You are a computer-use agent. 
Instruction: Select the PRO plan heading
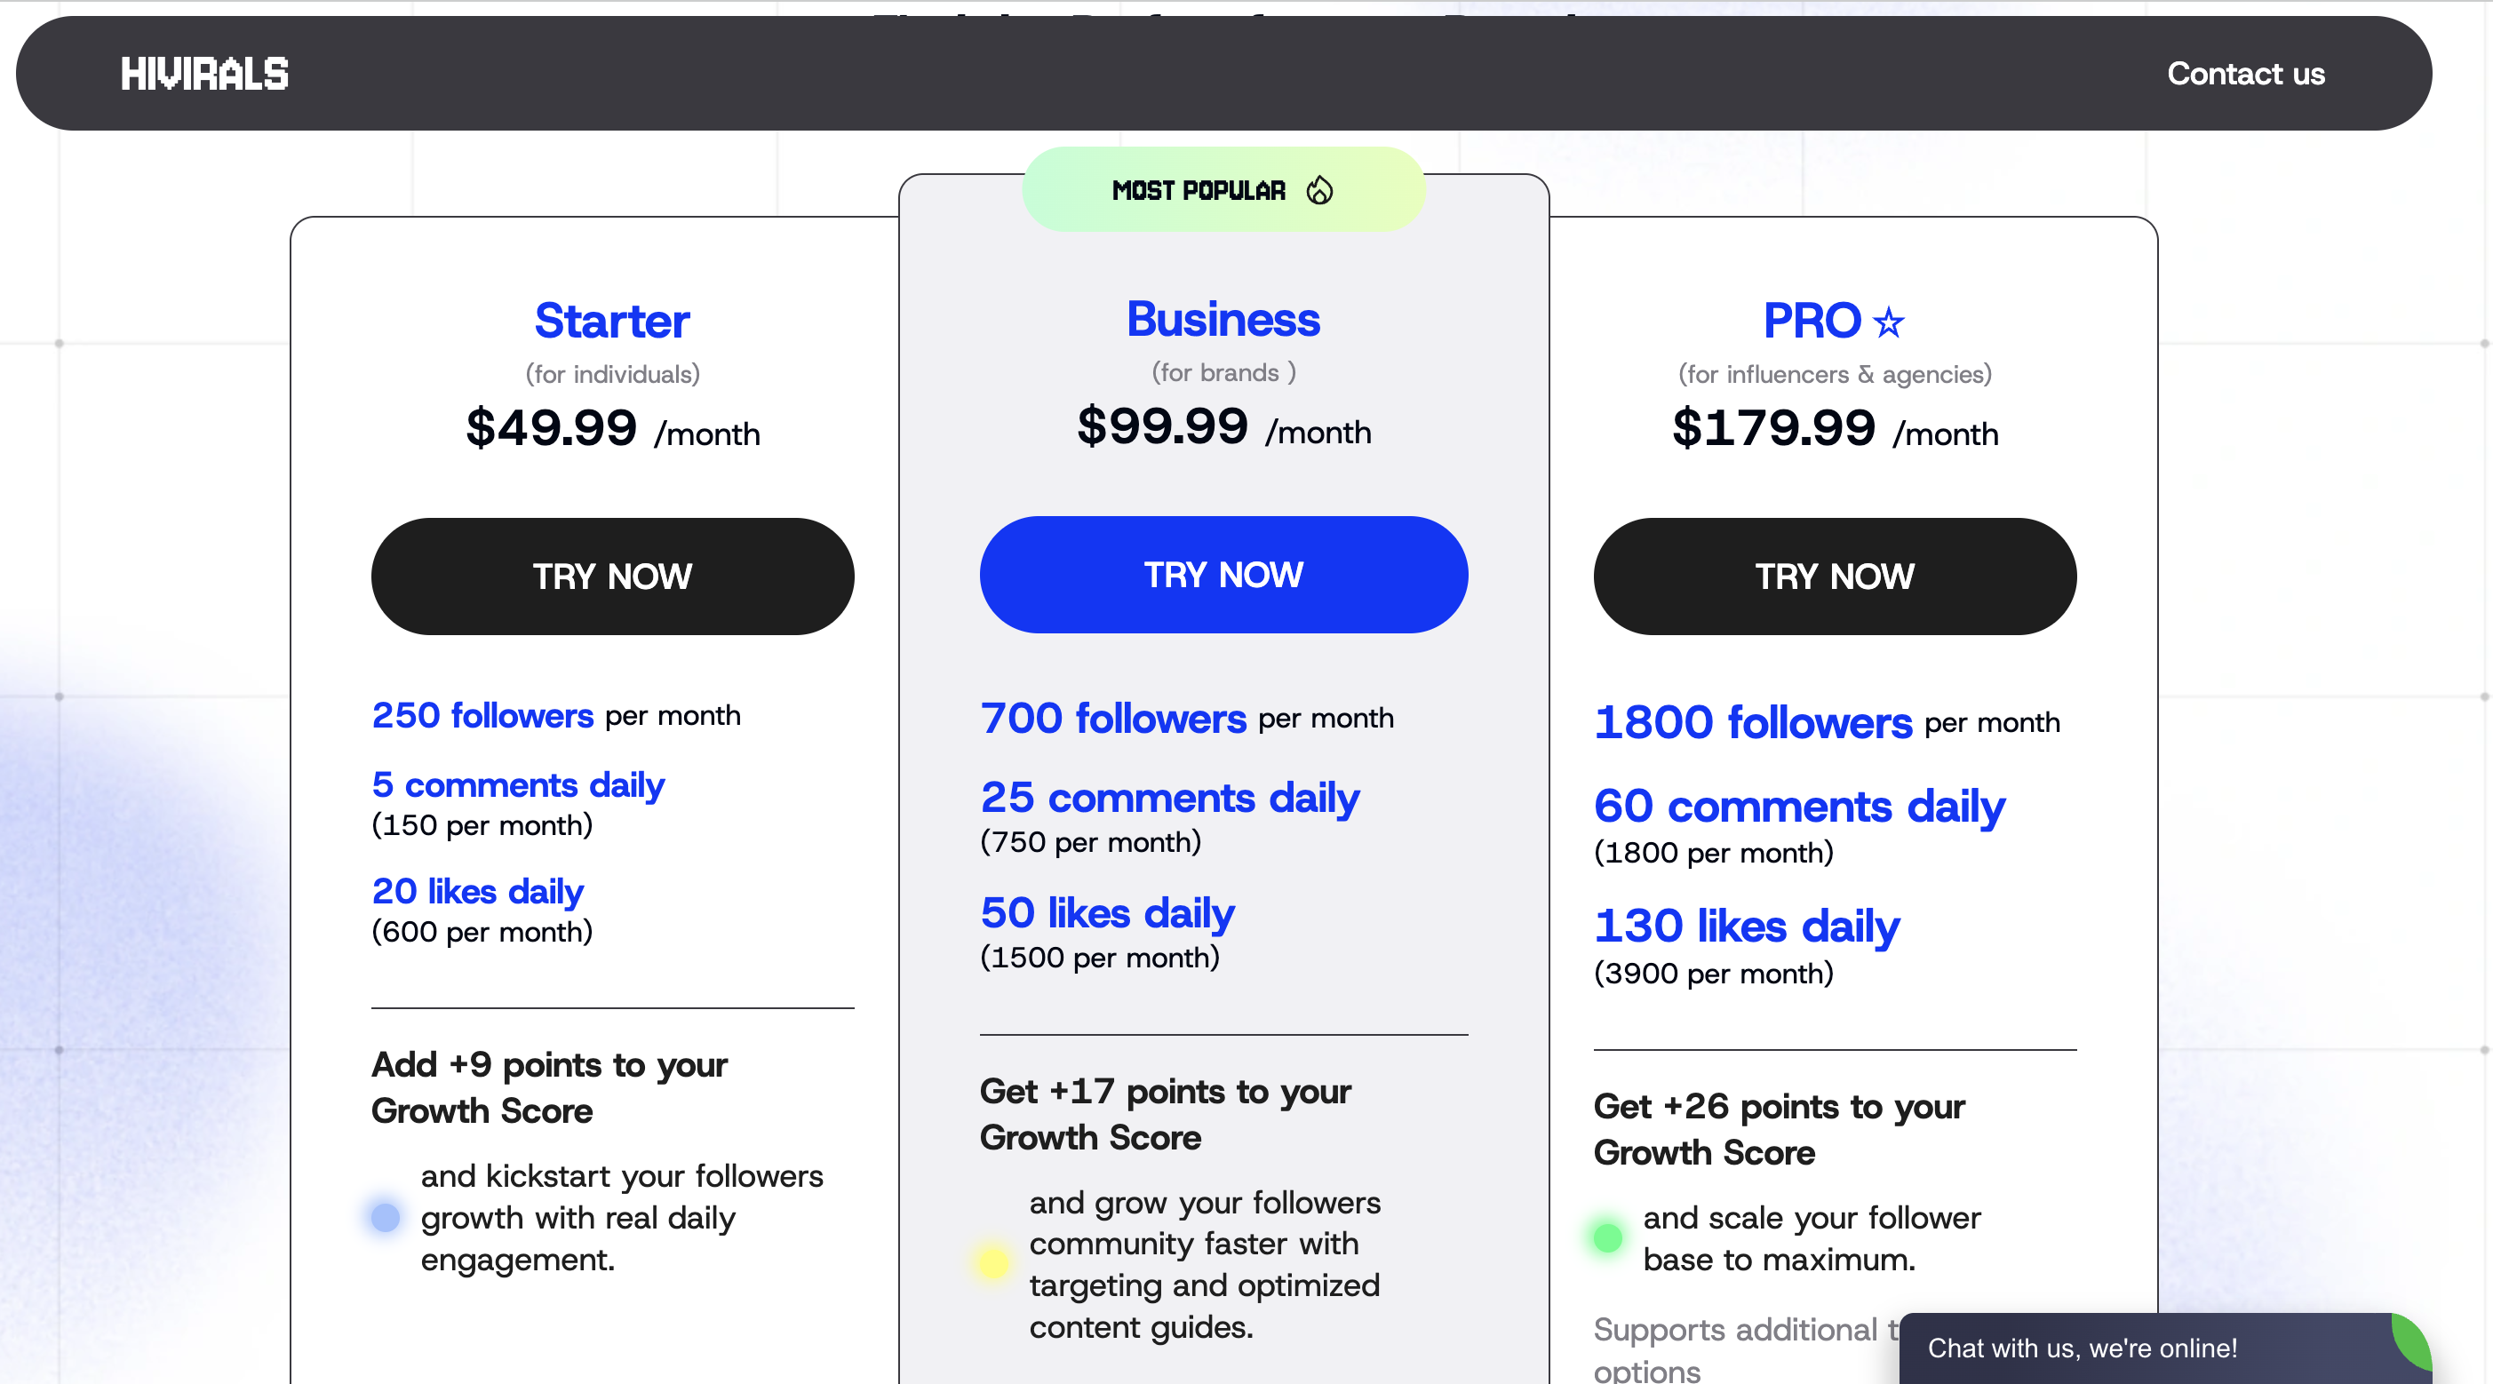pos(1812,322)
